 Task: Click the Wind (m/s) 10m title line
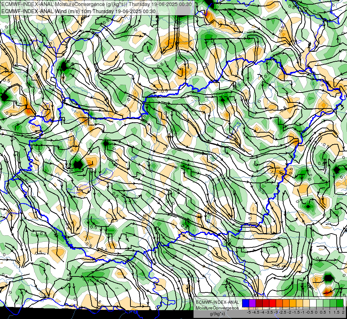point(78,11)
